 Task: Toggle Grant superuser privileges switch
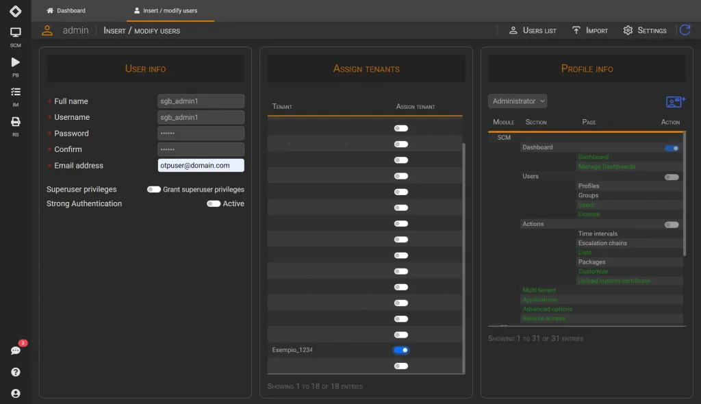tap(154, 189)
